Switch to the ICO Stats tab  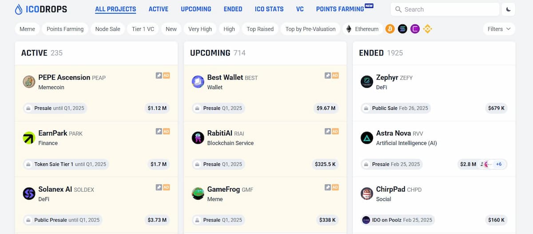[269, 9]
